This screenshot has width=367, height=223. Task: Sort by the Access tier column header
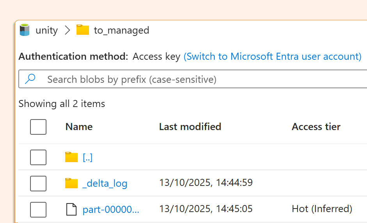point(316,127)
